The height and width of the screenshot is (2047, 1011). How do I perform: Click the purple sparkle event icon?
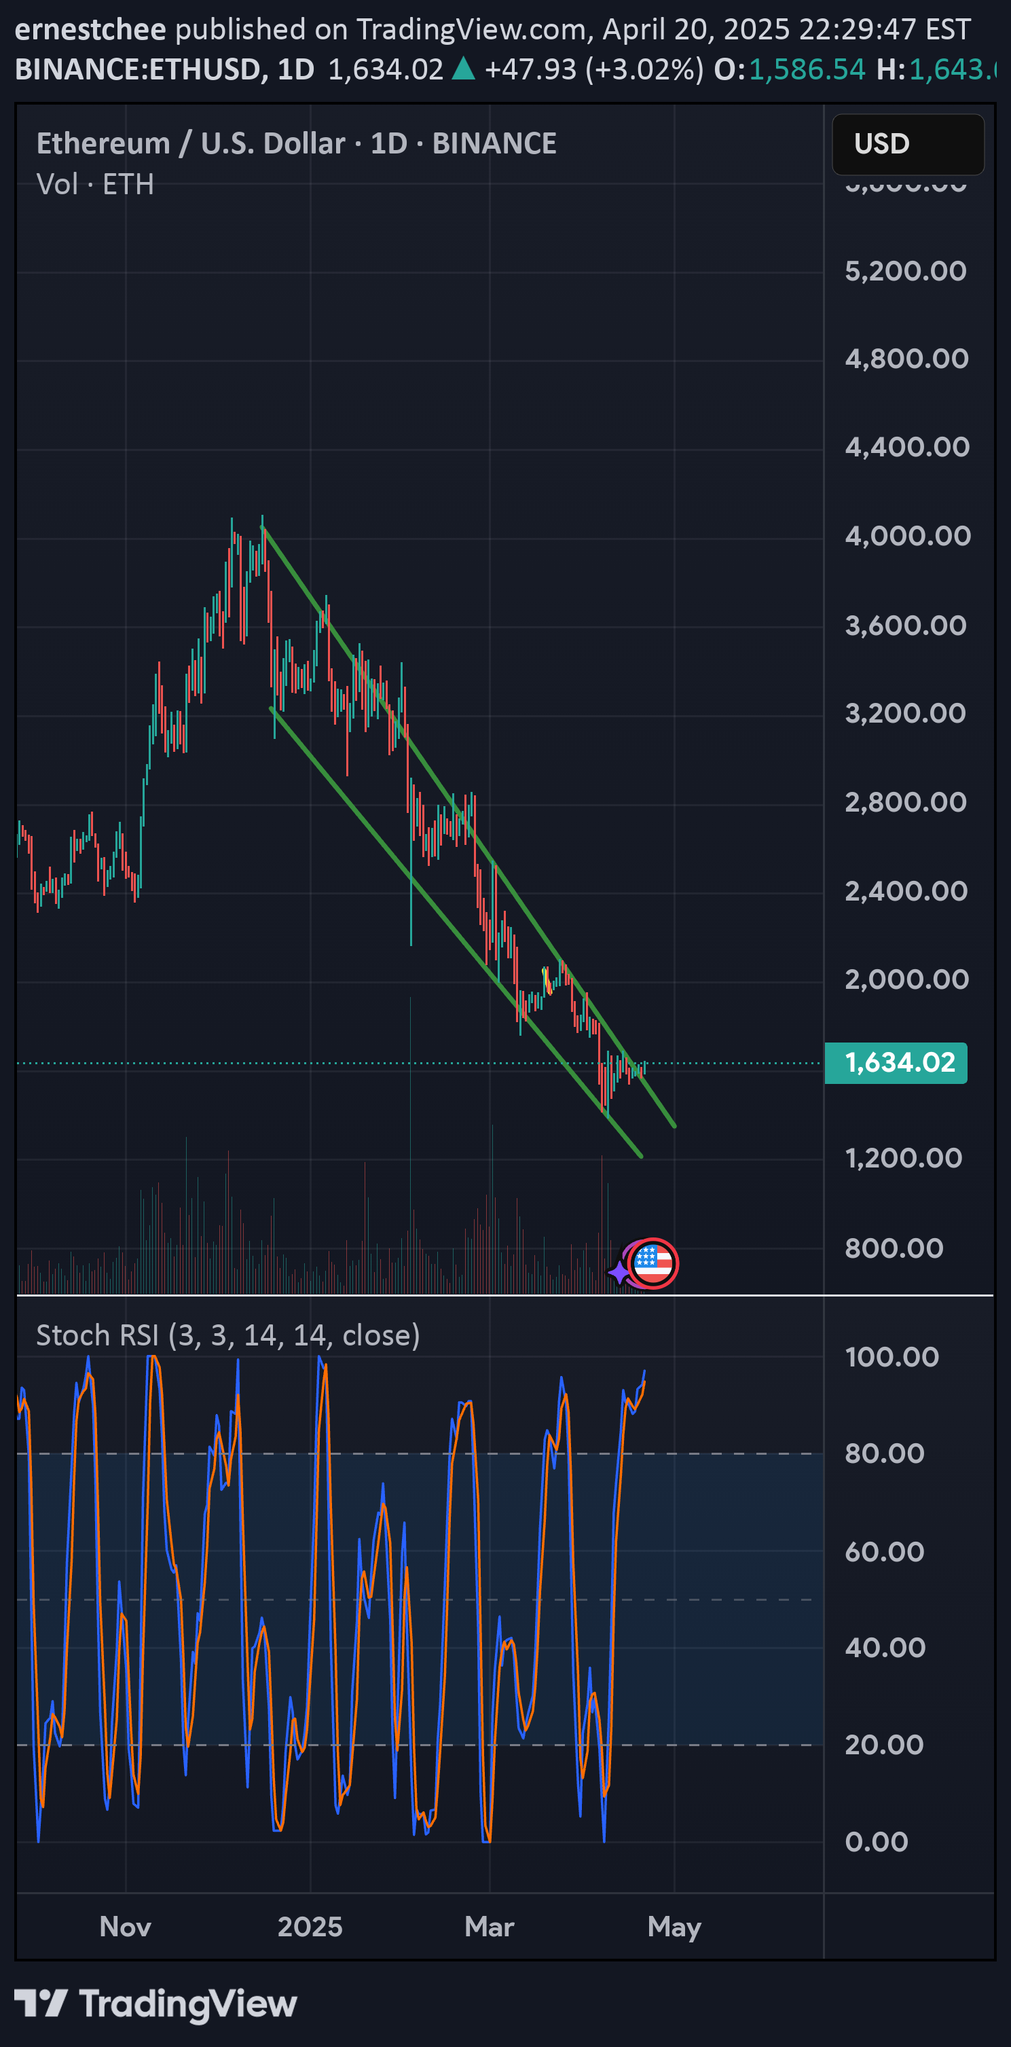[x=619, y=1272]
